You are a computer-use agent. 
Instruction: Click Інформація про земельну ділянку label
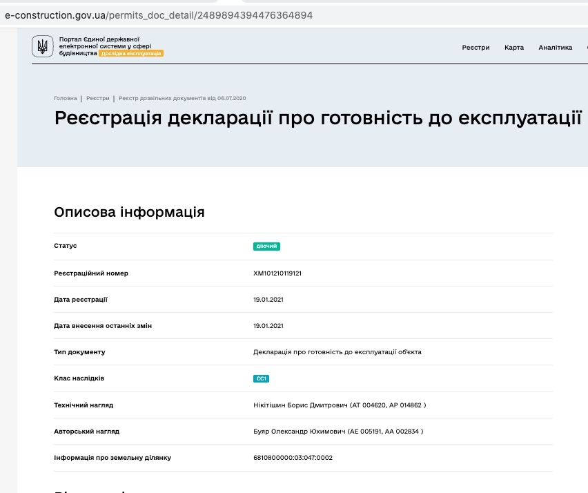(112, 458)
